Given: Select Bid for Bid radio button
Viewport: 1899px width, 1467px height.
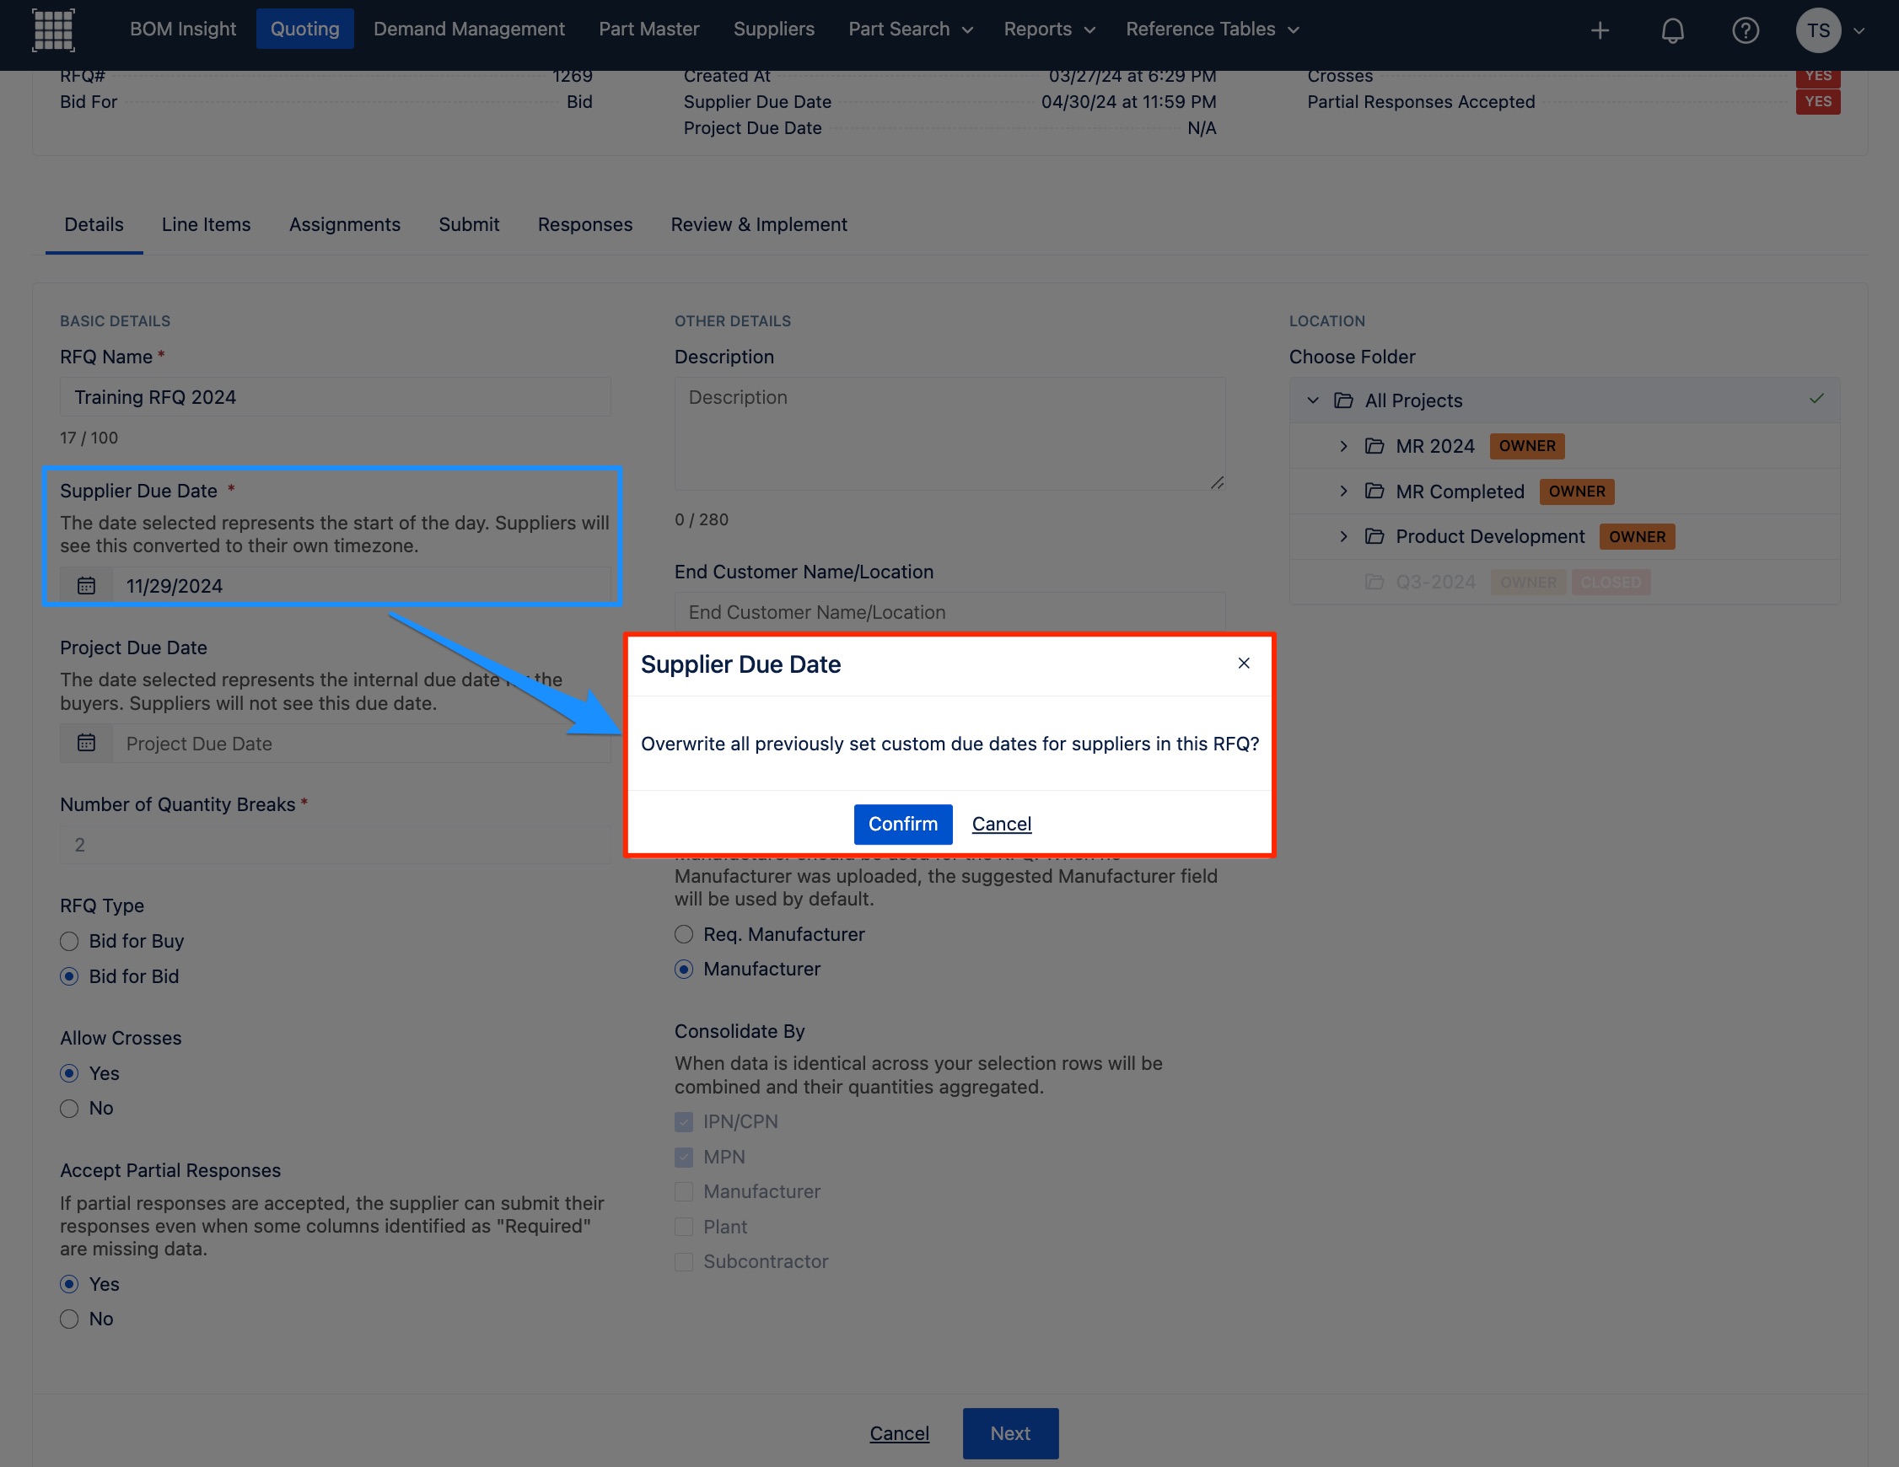Looking at the screenshot, I should click(69, 975).
